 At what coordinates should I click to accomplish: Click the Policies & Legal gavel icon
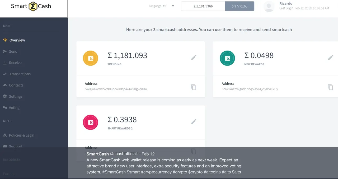coord(5,135)
